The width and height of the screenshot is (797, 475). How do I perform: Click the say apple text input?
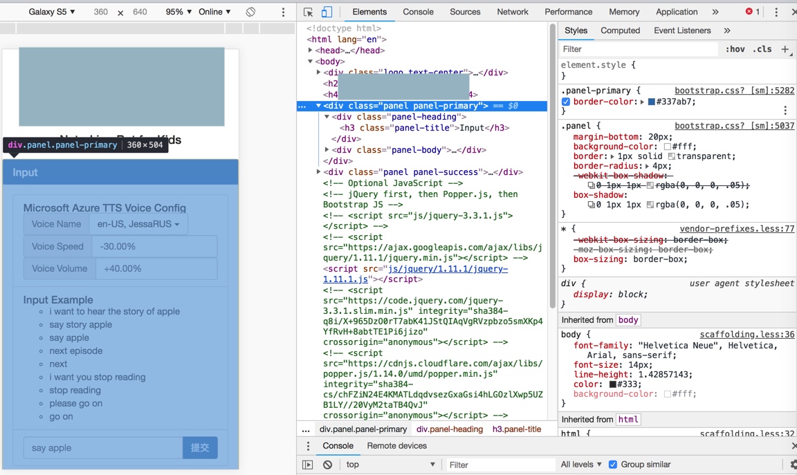click(x=103, y=447)
